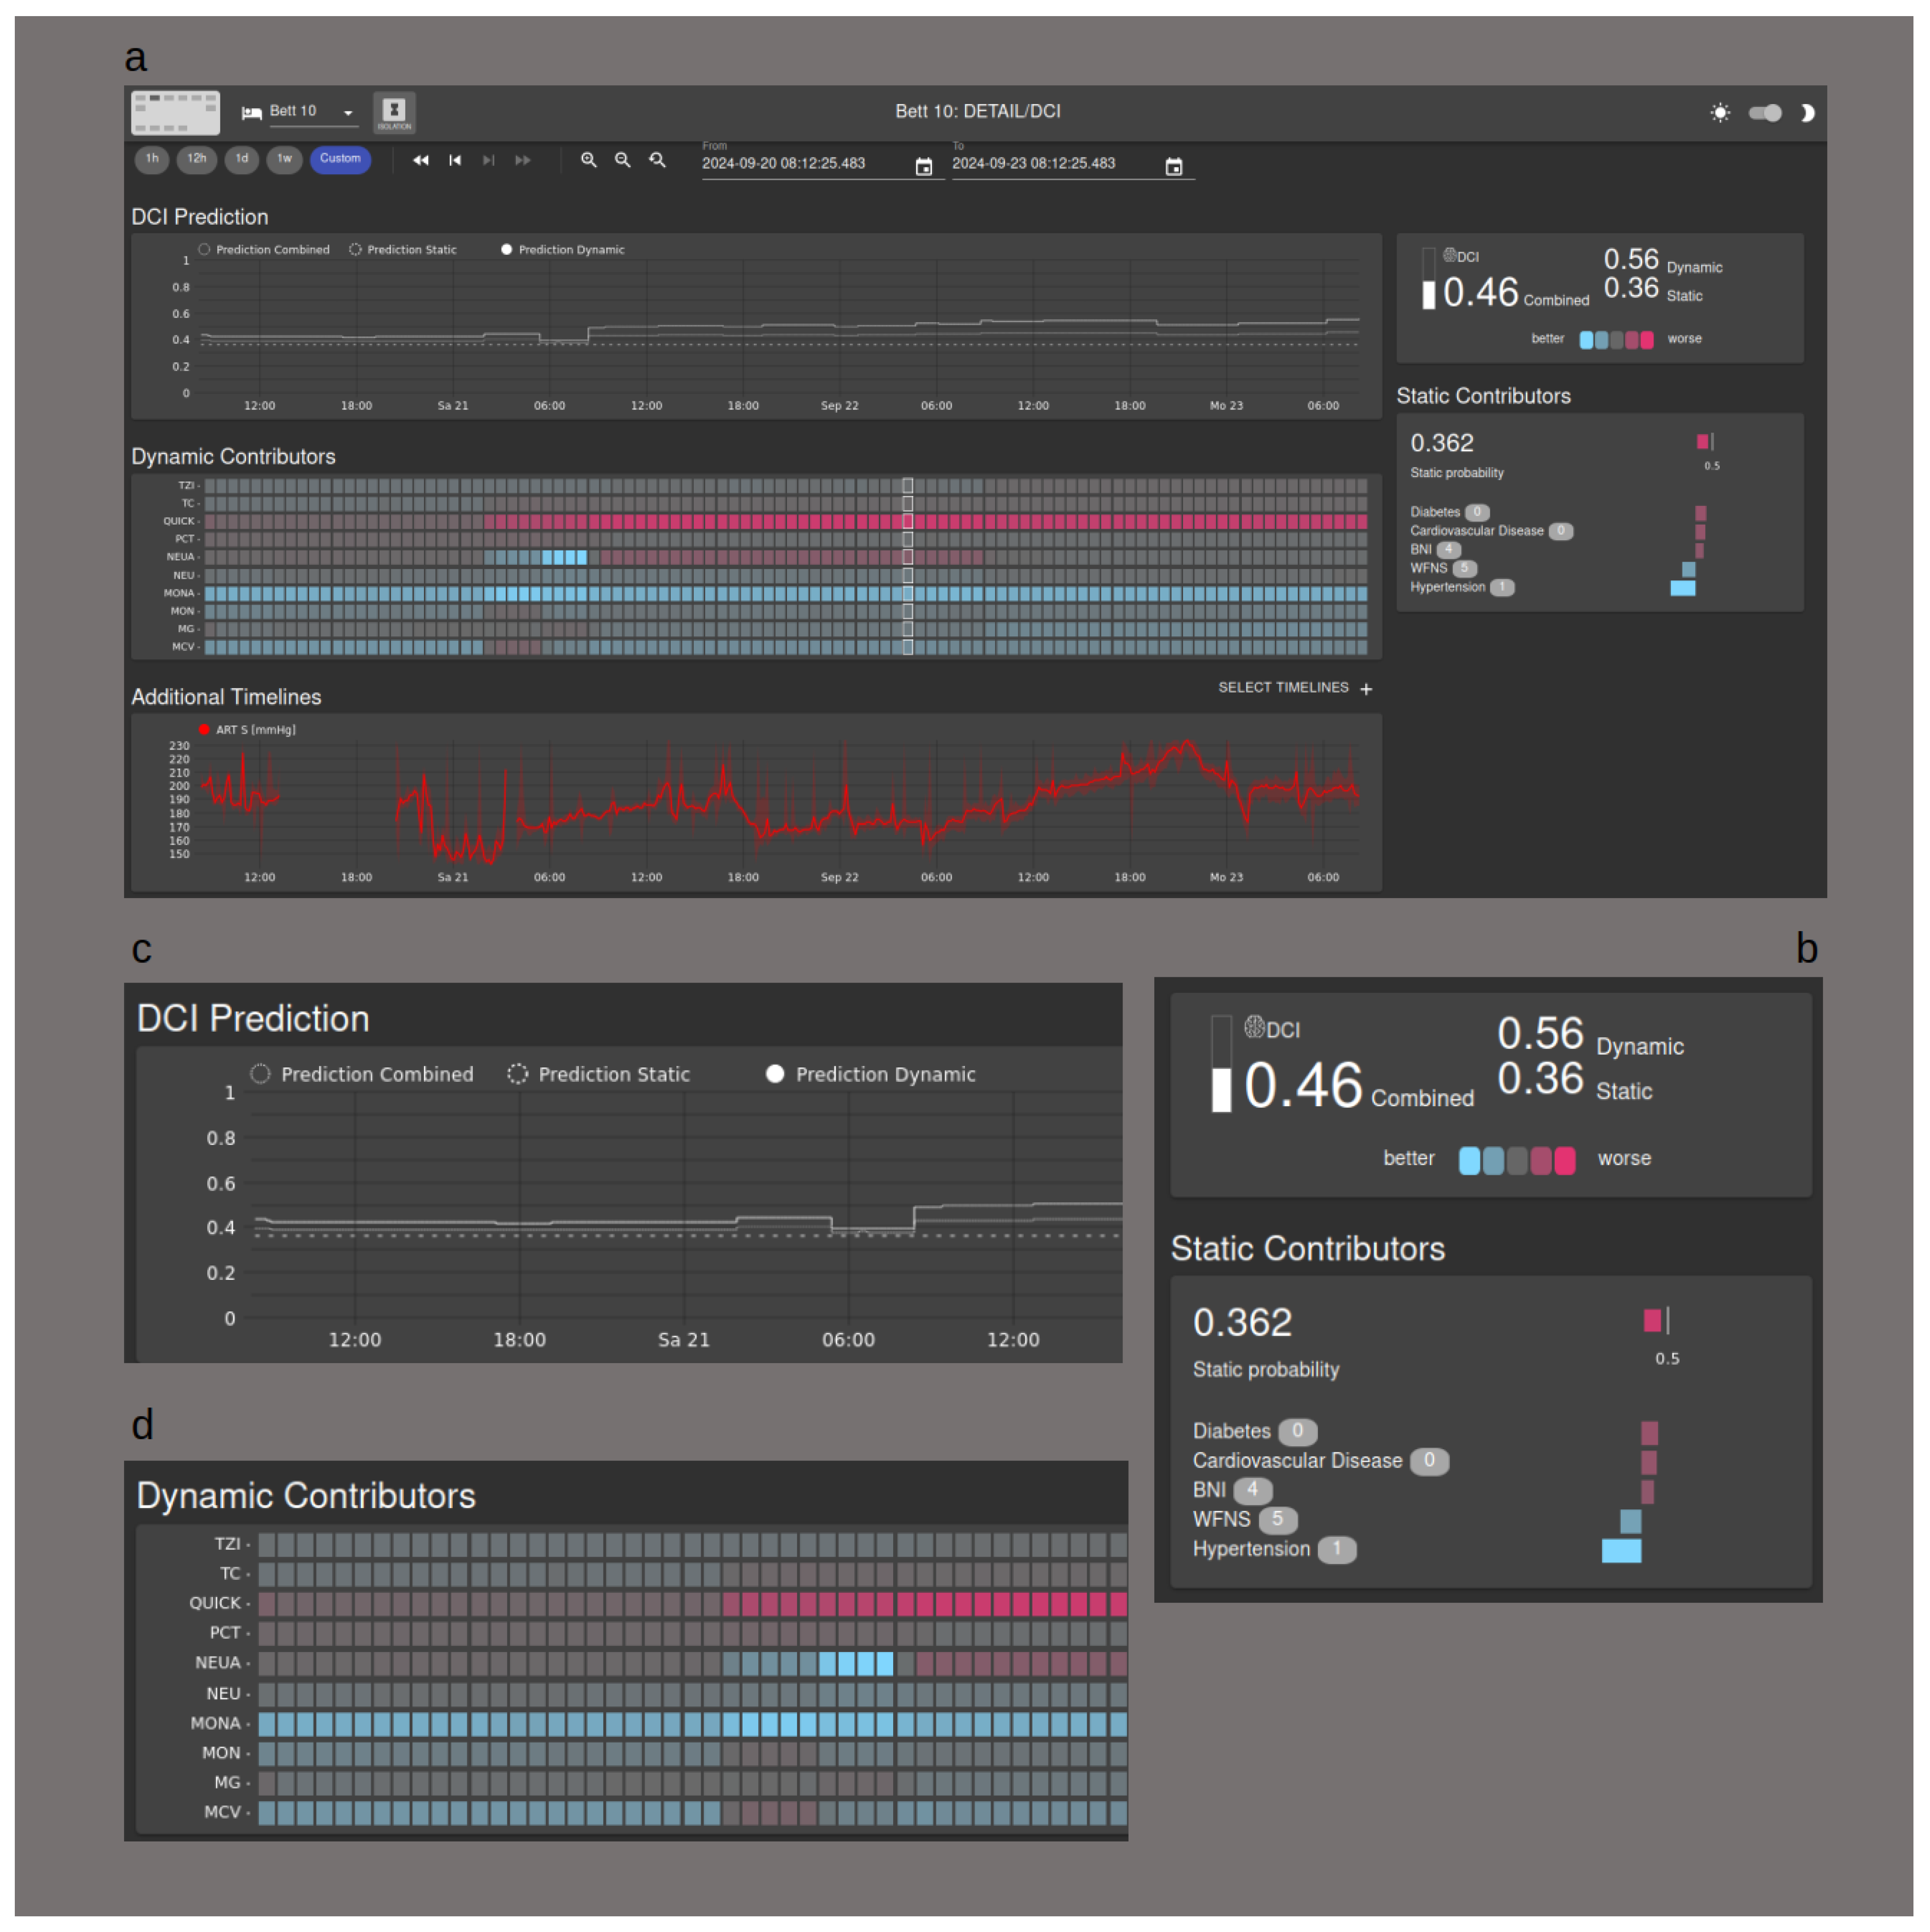
Task: Click SELECT TIMELINES plus button
Action: (1366, 689)
